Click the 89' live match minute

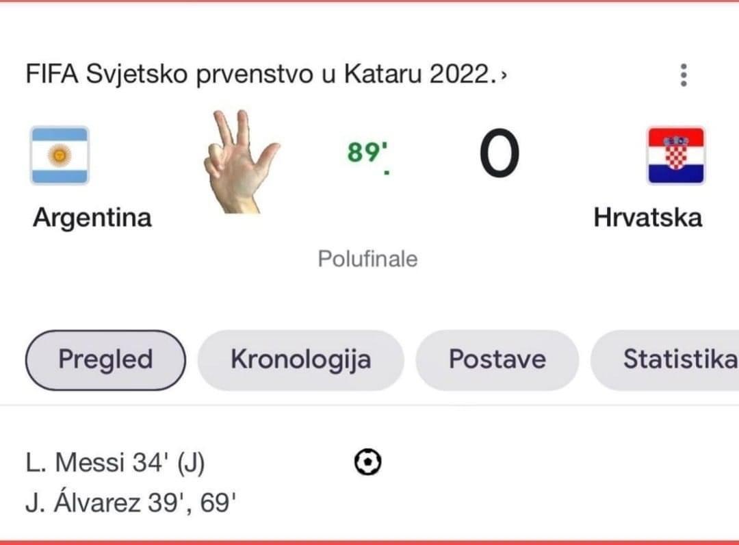coord(364,152)
